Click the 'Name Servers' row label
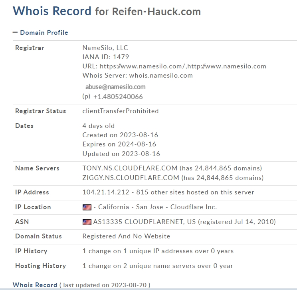Viewport: 297px width, 290px height. pos(37,168)
